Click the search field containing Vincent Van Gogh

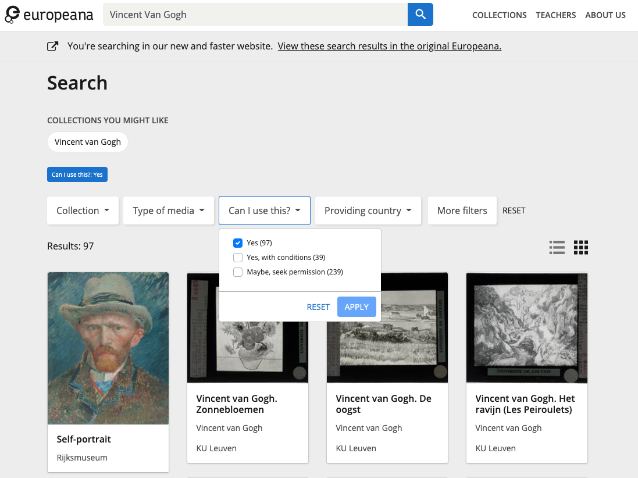point(255,15)
